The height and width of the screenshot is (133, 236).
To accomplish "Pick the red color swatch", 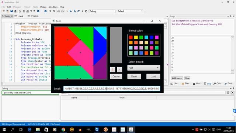I will pos(131,37).
